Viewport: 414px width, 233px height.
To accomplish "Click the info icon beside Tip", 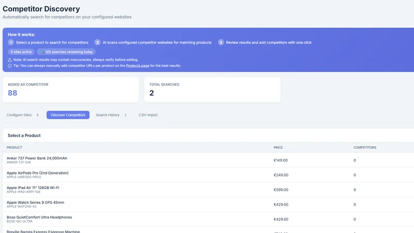I will (x=10, y=66).
